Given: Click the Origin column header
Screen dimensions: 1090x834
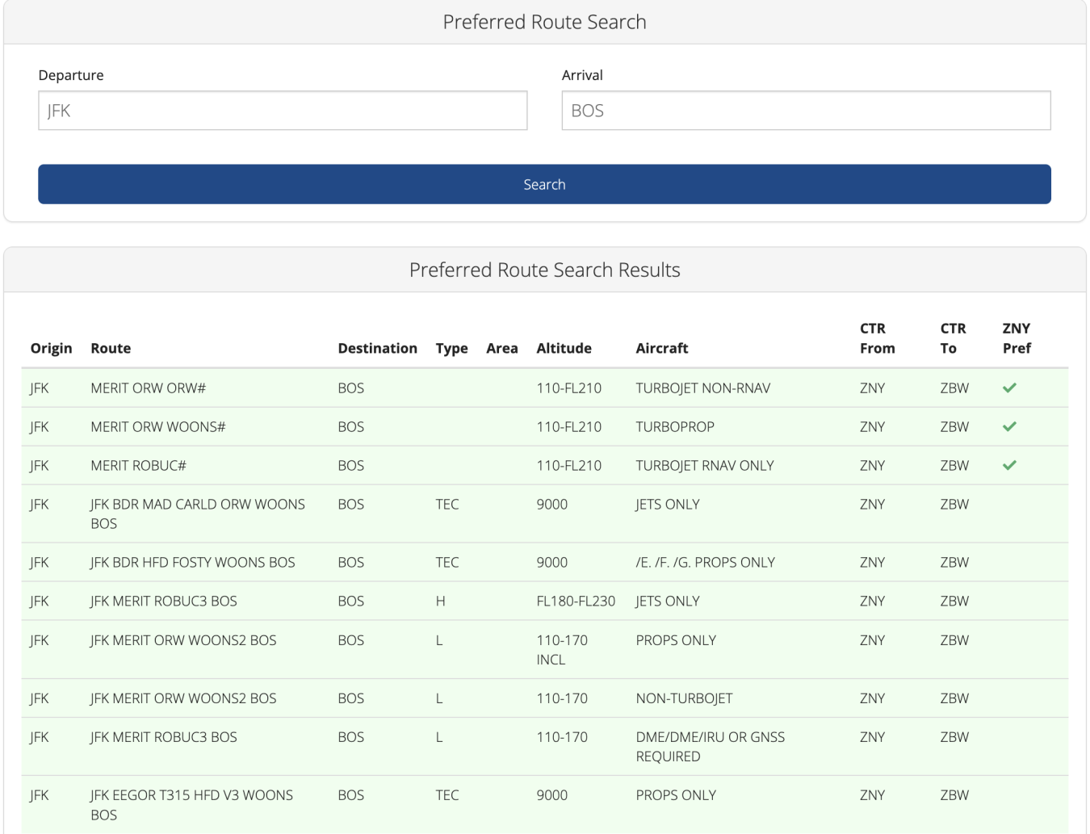Looking at the screenshot, I should pos(51,348).
